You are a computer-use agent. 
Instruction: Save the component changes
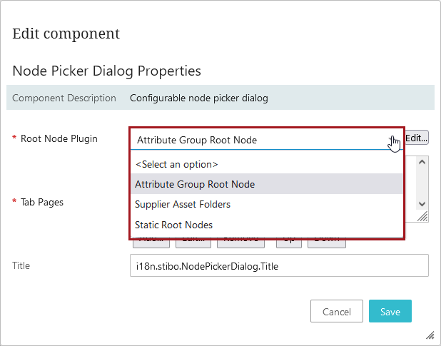(x=390, y=311)
